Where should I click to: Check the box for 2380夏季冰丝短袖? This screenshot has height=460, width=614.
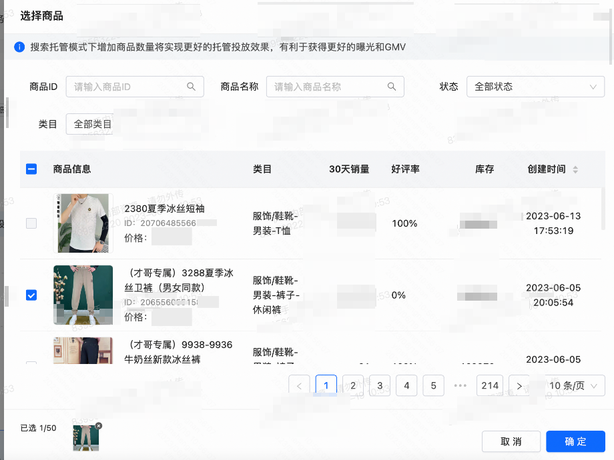pyautogui.click(x=31, y=223)
